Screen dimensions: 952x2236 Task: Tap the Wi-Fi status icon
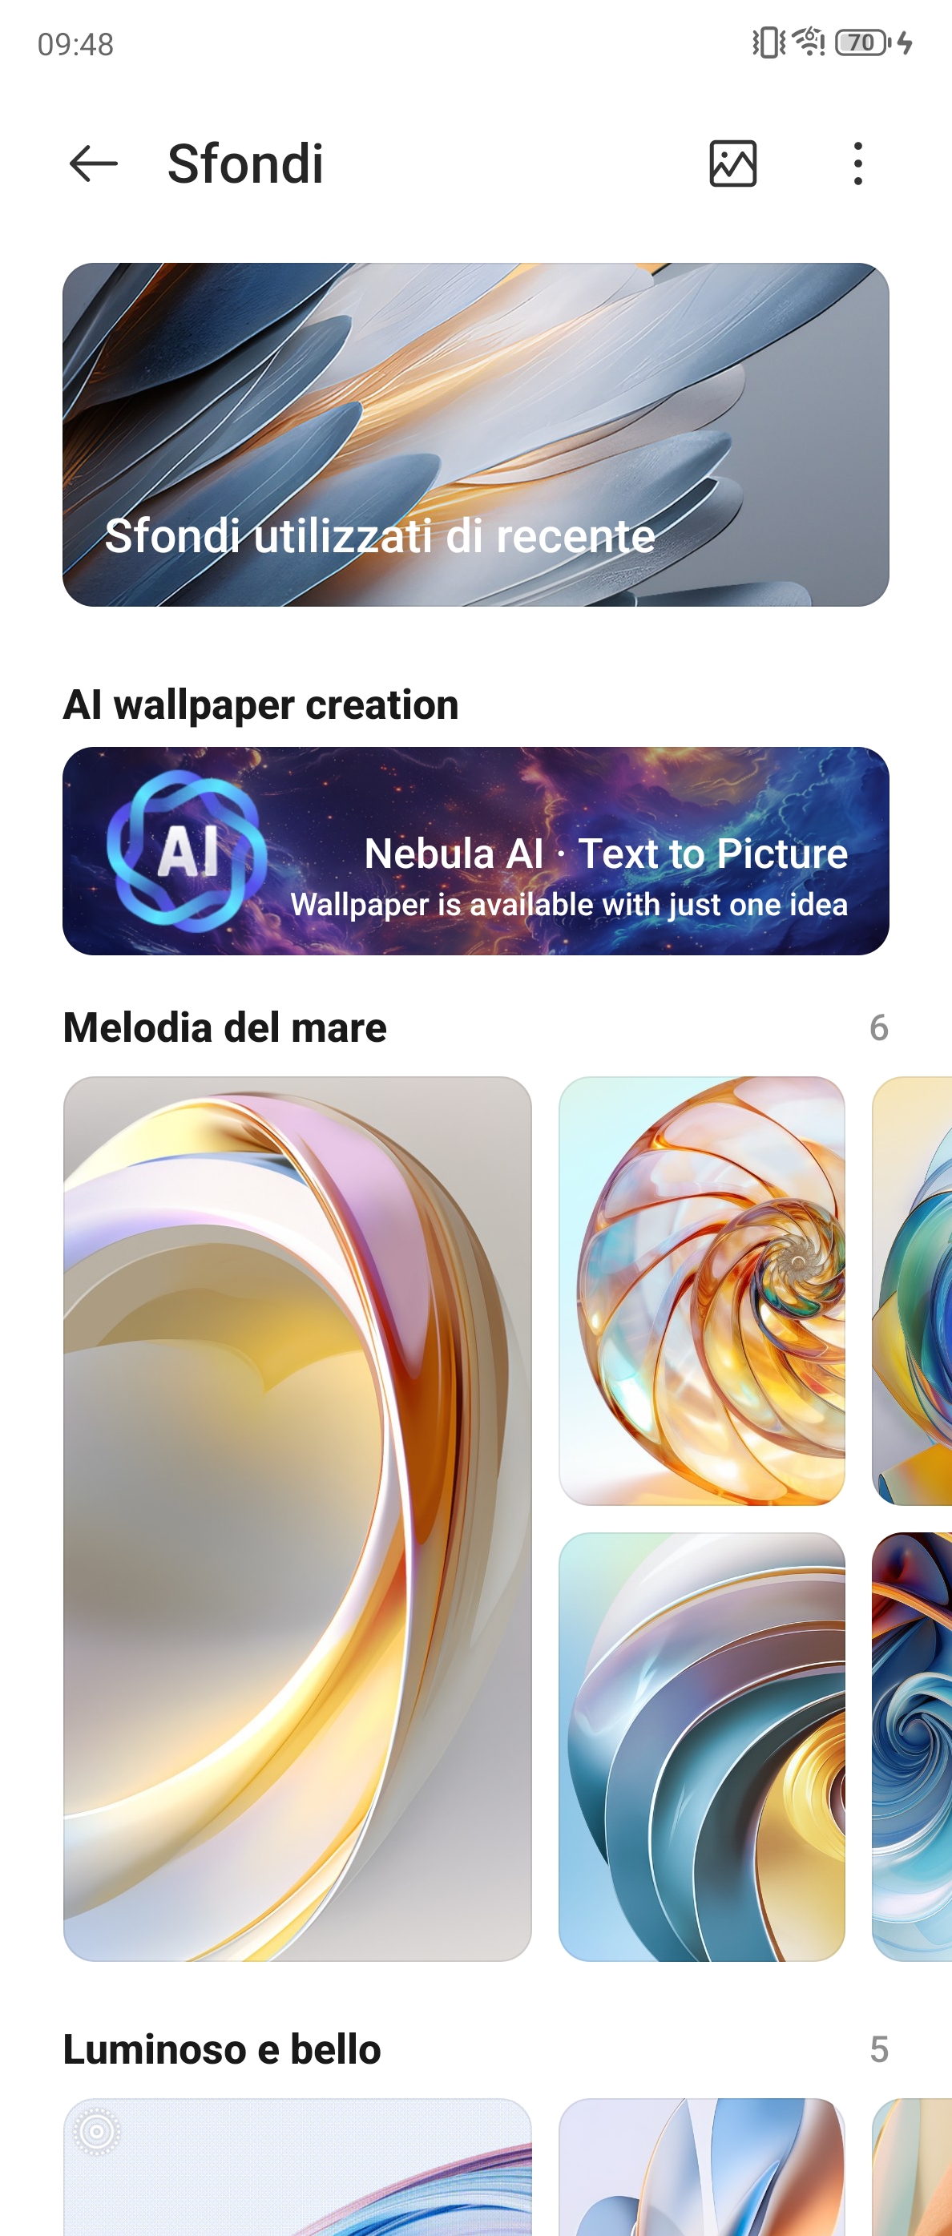809,42
